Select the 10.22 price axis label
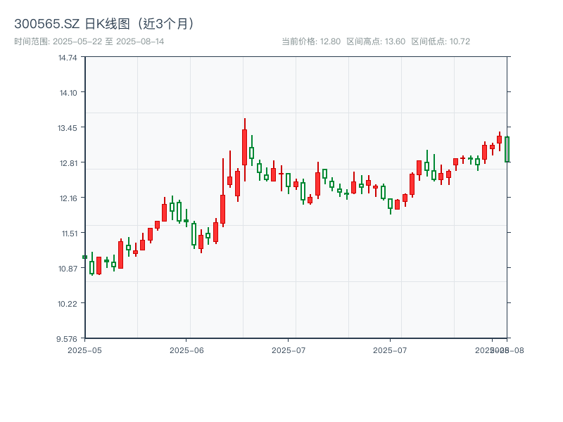Image resolution: width=563 pixels, height=422 pixels. point(68,304)
